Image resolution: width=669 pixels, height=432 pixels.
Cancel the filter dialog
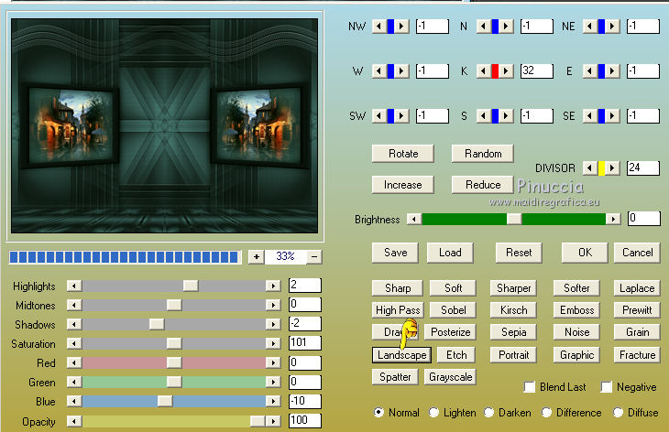(638, 253)
